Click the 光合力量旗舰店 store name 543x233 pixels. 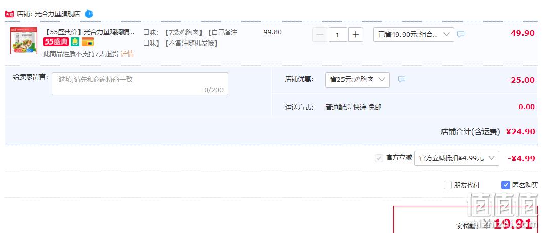pyautogui.click(x=57, y=14)
